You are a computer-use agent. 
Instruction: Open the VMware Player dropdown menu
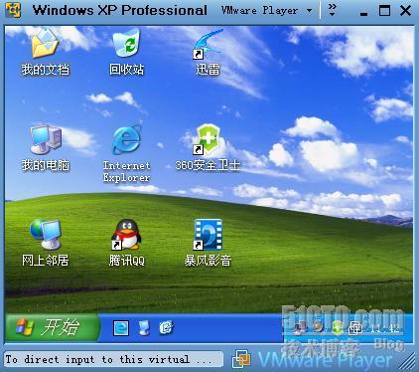266,10
